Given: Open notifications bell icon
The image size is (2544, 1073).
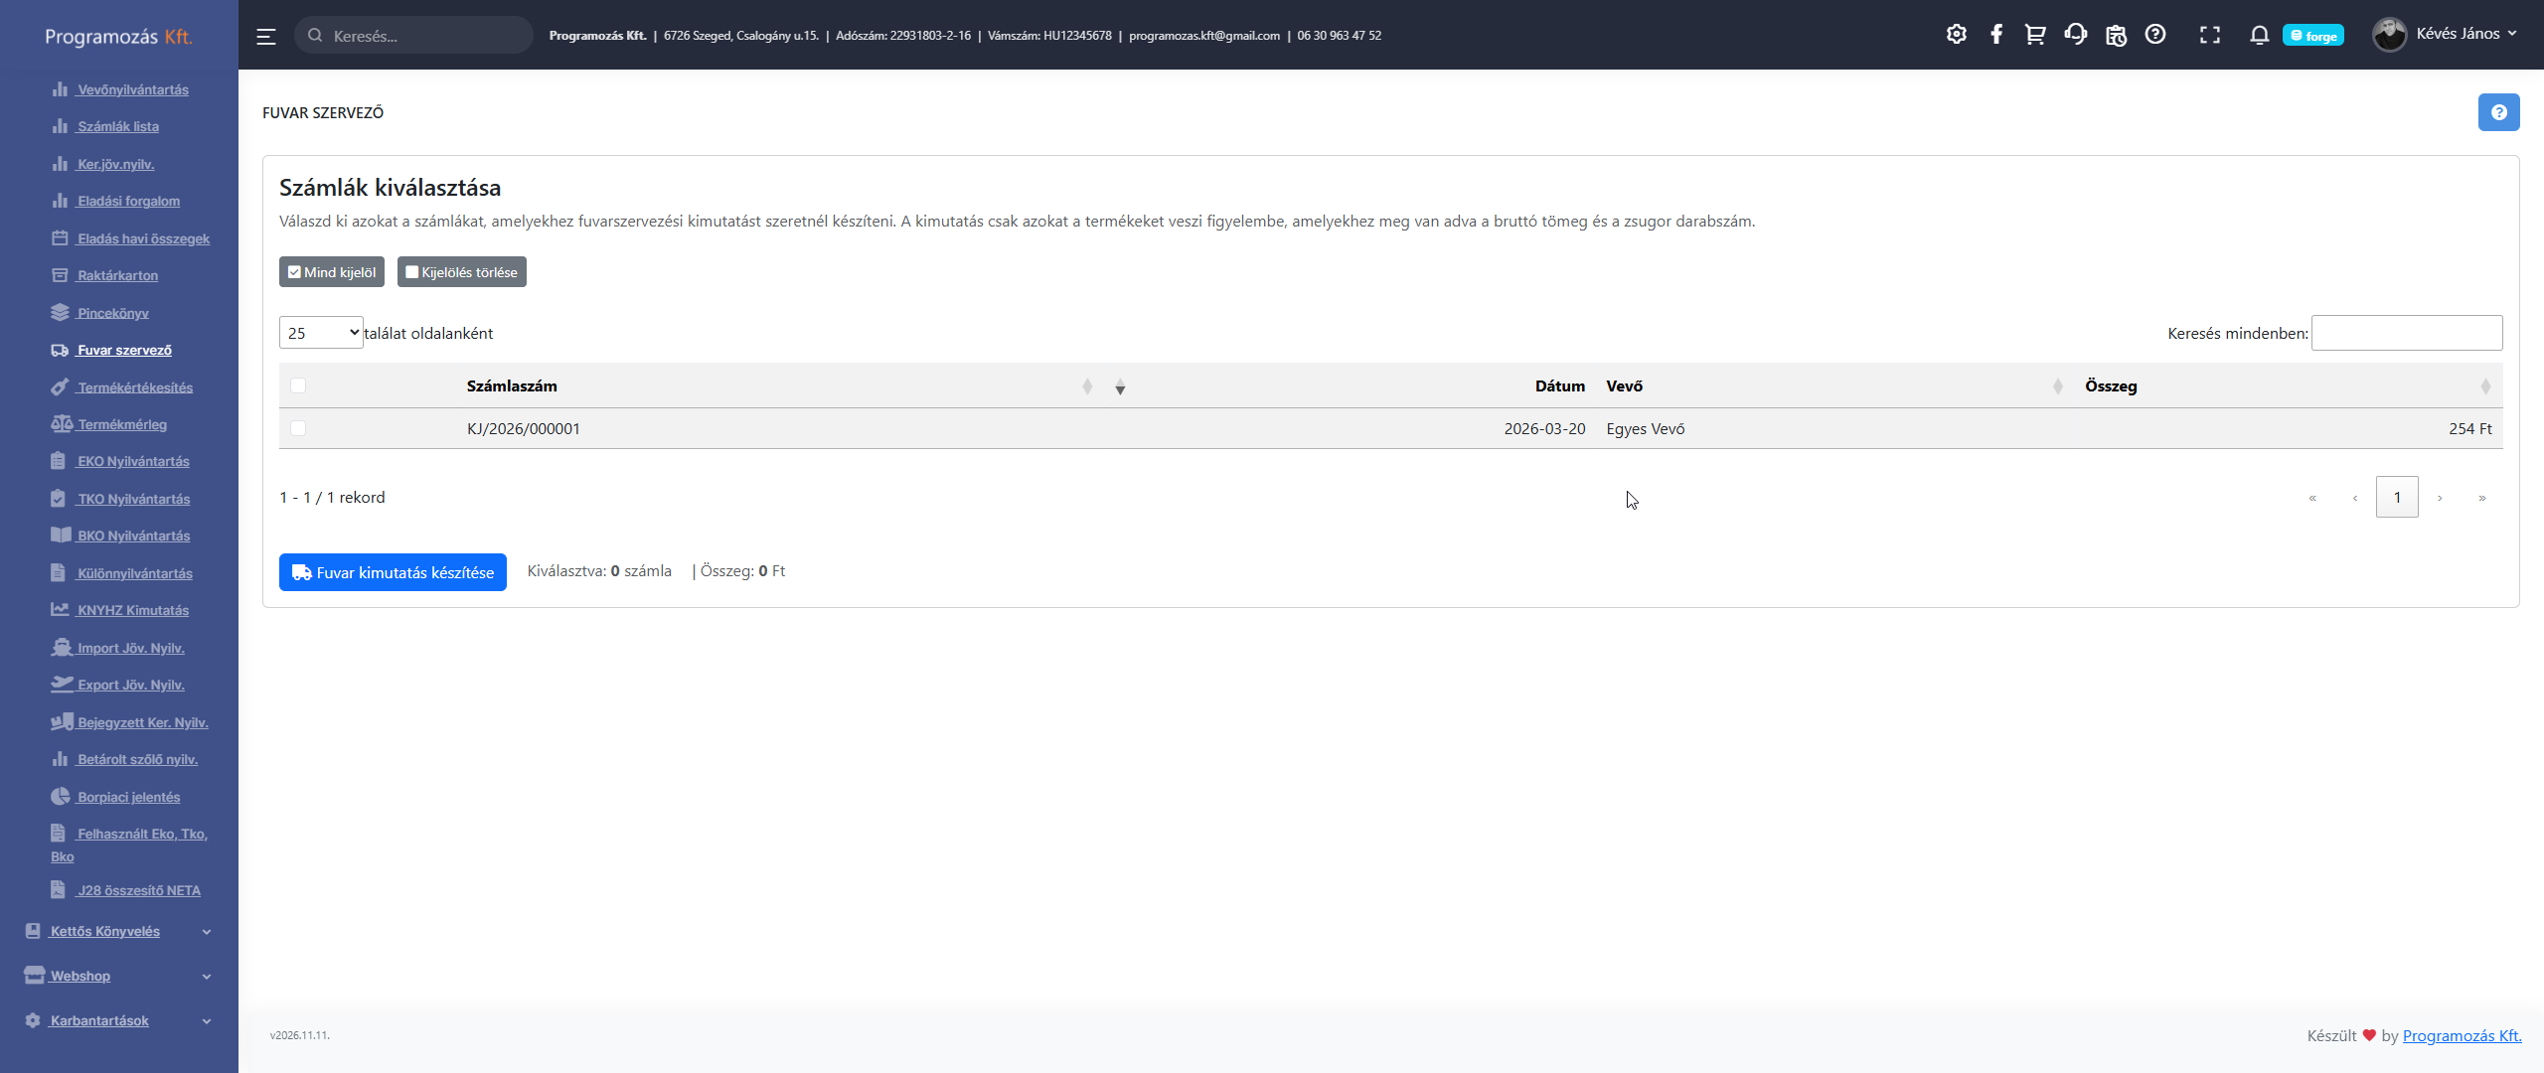Looking at the screenshot, I should (2259, 35).
